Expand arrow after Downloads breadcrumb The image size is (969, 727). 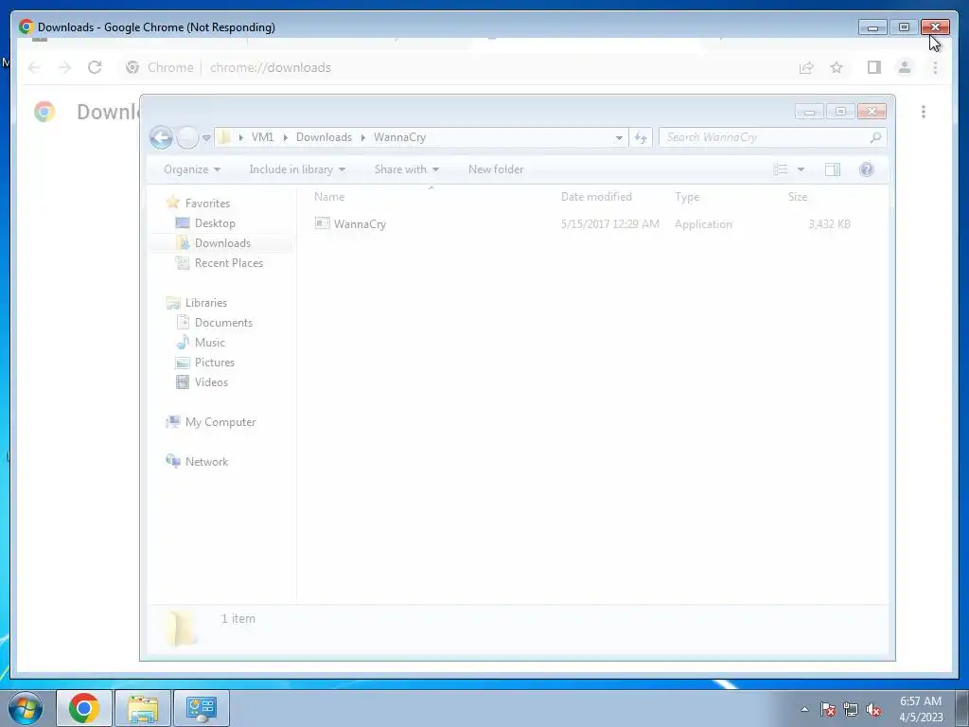(363, 137)
